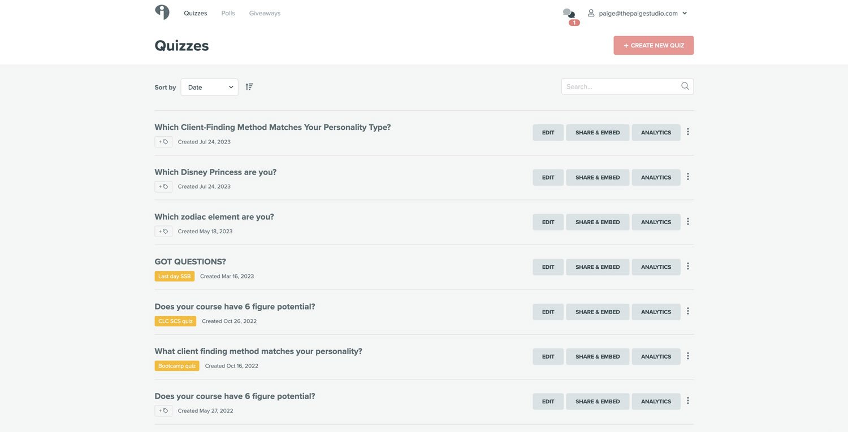Toggle the sort order direction icon

(x=249, y=87)
